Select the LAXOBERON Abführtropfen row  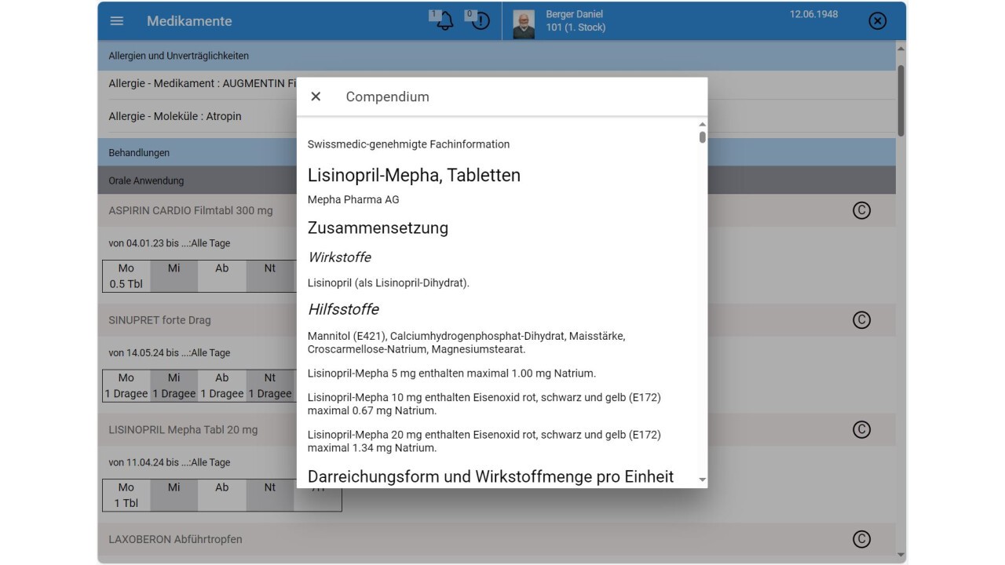496,539
